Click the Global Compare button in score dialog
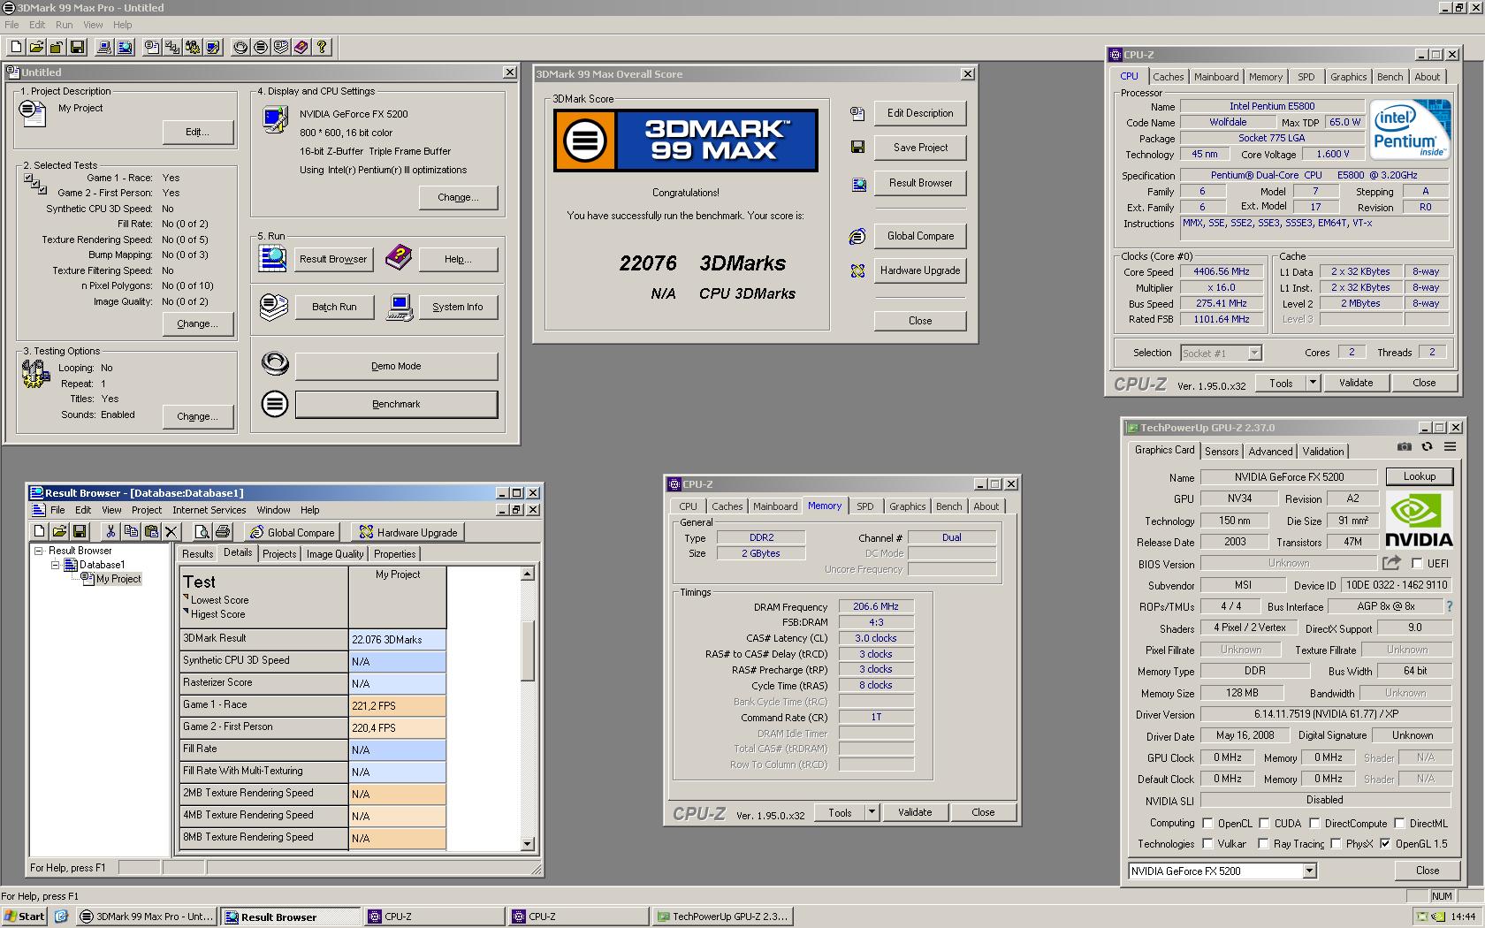This screenshot has width=1485, height=928. coord(920,236)
